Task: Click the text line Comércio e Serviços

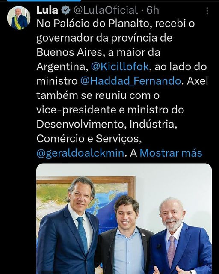Action: click(89, 139)
